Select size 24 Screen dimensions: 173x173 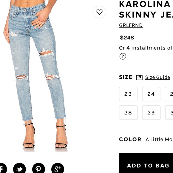(x=151, y=94)
